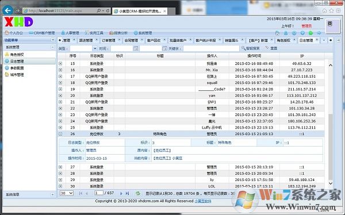Expand detail for row 24

(x=60, y=121)
